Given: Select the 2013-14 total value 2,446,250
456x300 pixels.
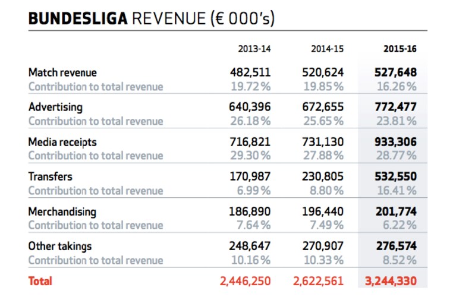Looking at the screenshot, I should (245, 281).
